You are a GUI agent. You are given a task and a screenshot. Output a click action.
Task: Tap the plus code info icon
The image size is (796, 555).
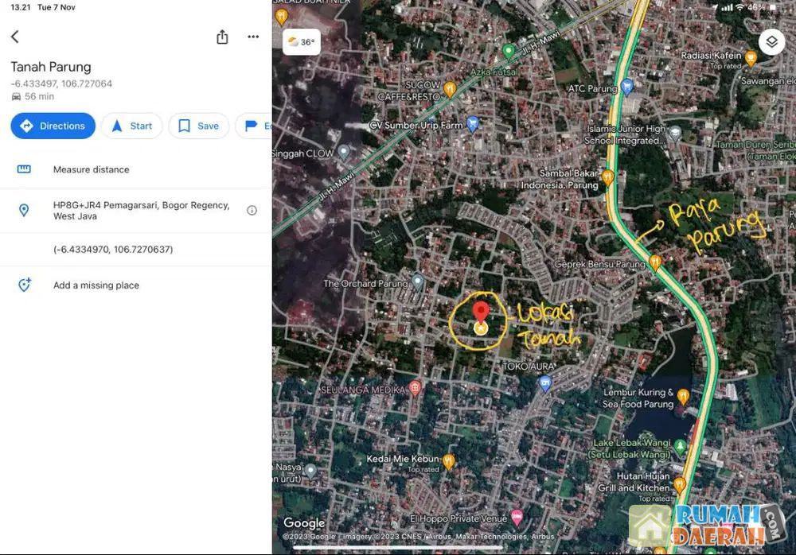click(252, 211)
